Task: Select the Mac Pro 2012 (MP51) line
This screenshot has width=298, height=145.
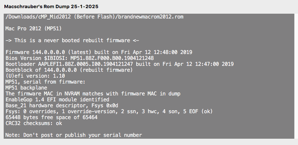Action: (x=34, y=28)
